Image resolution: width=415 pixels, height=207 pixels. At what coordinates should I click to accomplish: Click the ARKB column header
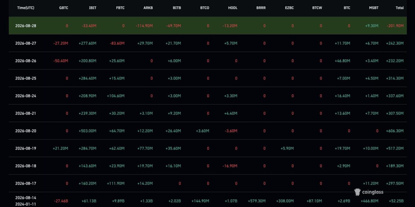(x=148, y=8)
